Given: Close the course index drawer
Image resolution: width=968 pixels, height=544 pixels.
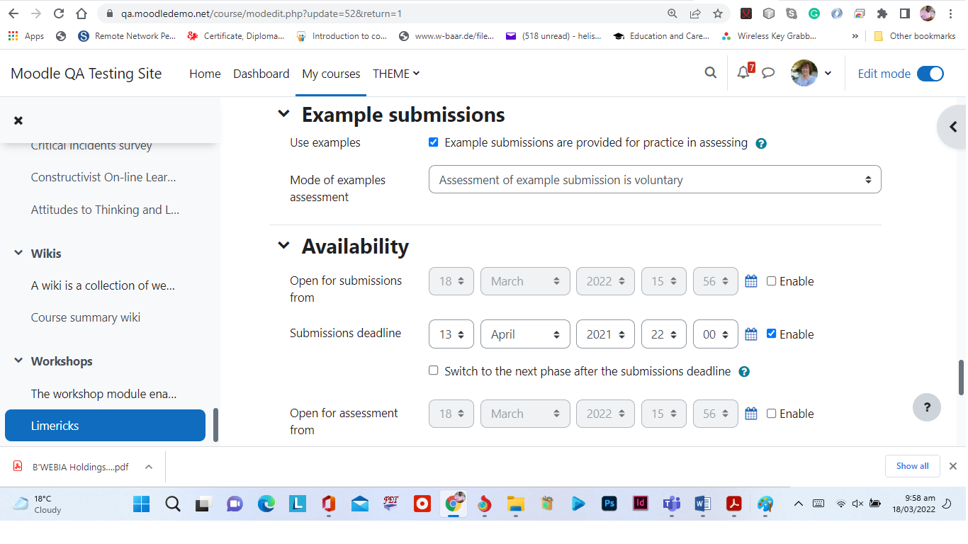Looking at the screenshot, I should tap(18, 120).
